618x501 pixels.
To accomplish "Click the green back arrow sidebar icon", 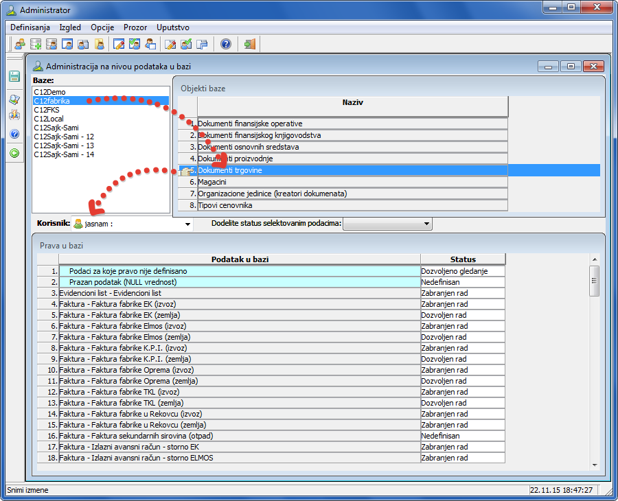I will [x=14, y=153].
